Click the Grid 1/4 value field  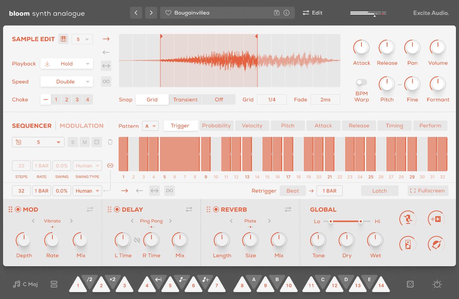tap(272, 100)
